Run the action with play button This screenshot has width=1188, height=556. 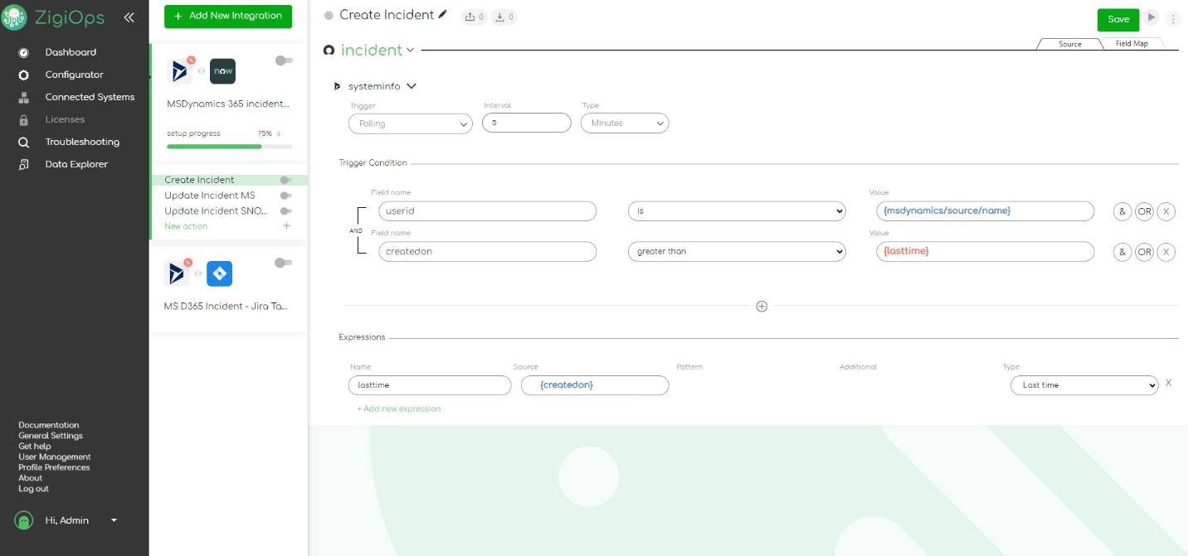coord(1151,17)
